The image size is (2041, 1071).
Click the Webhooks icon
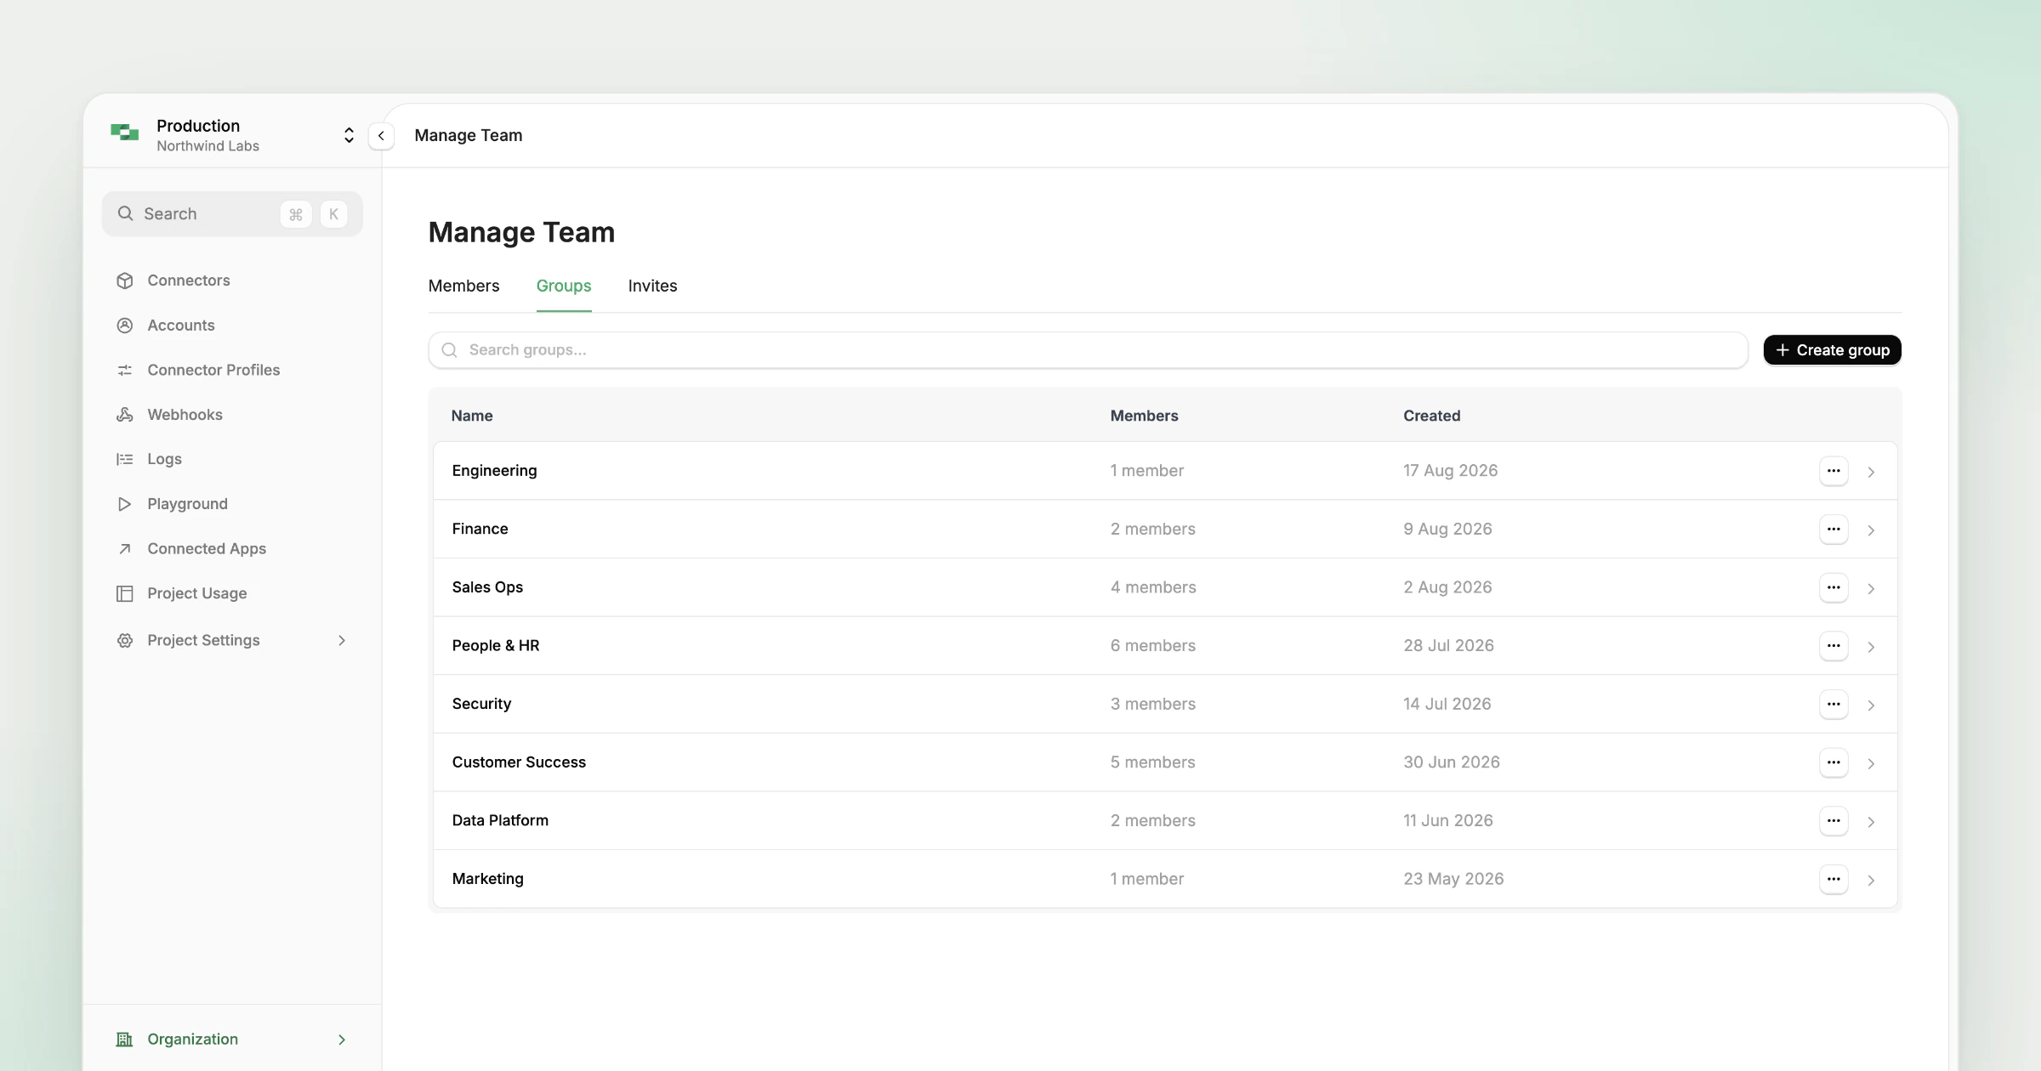125,415
